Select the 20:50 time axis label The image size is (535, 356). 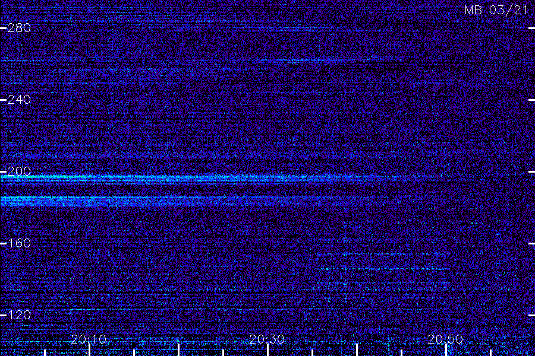(445, 339)
